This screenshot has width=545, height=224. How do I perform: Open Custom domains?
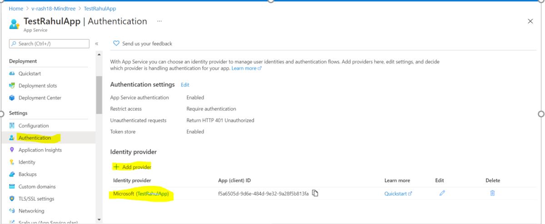point(37,186)
